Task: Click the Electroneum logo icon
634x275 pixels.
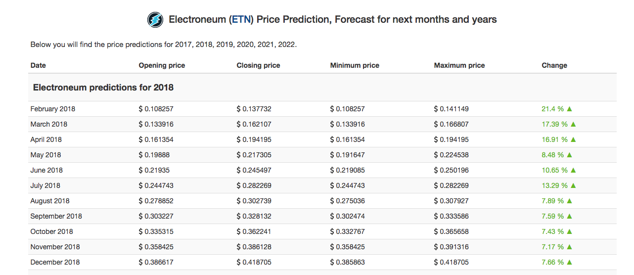Action: pyautogui.click(x=155, y=20)
